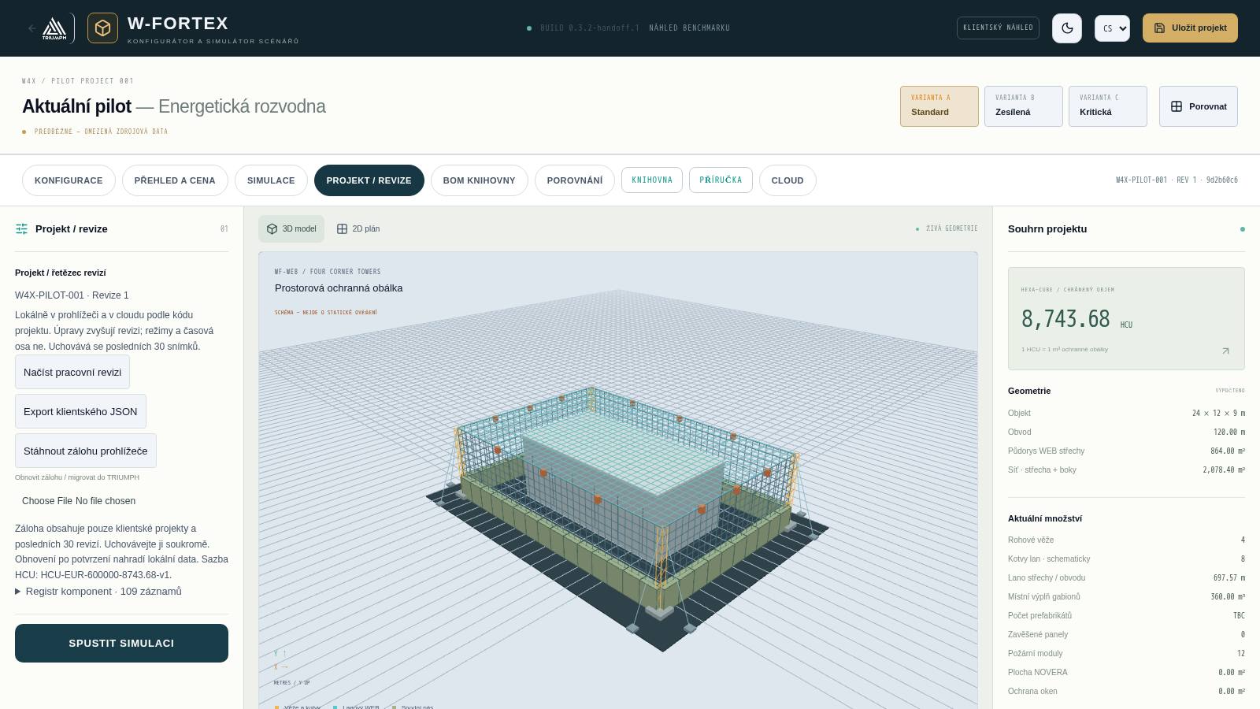
Task: Click Choose File to restore backup
Action: click(x=48, y=501)
